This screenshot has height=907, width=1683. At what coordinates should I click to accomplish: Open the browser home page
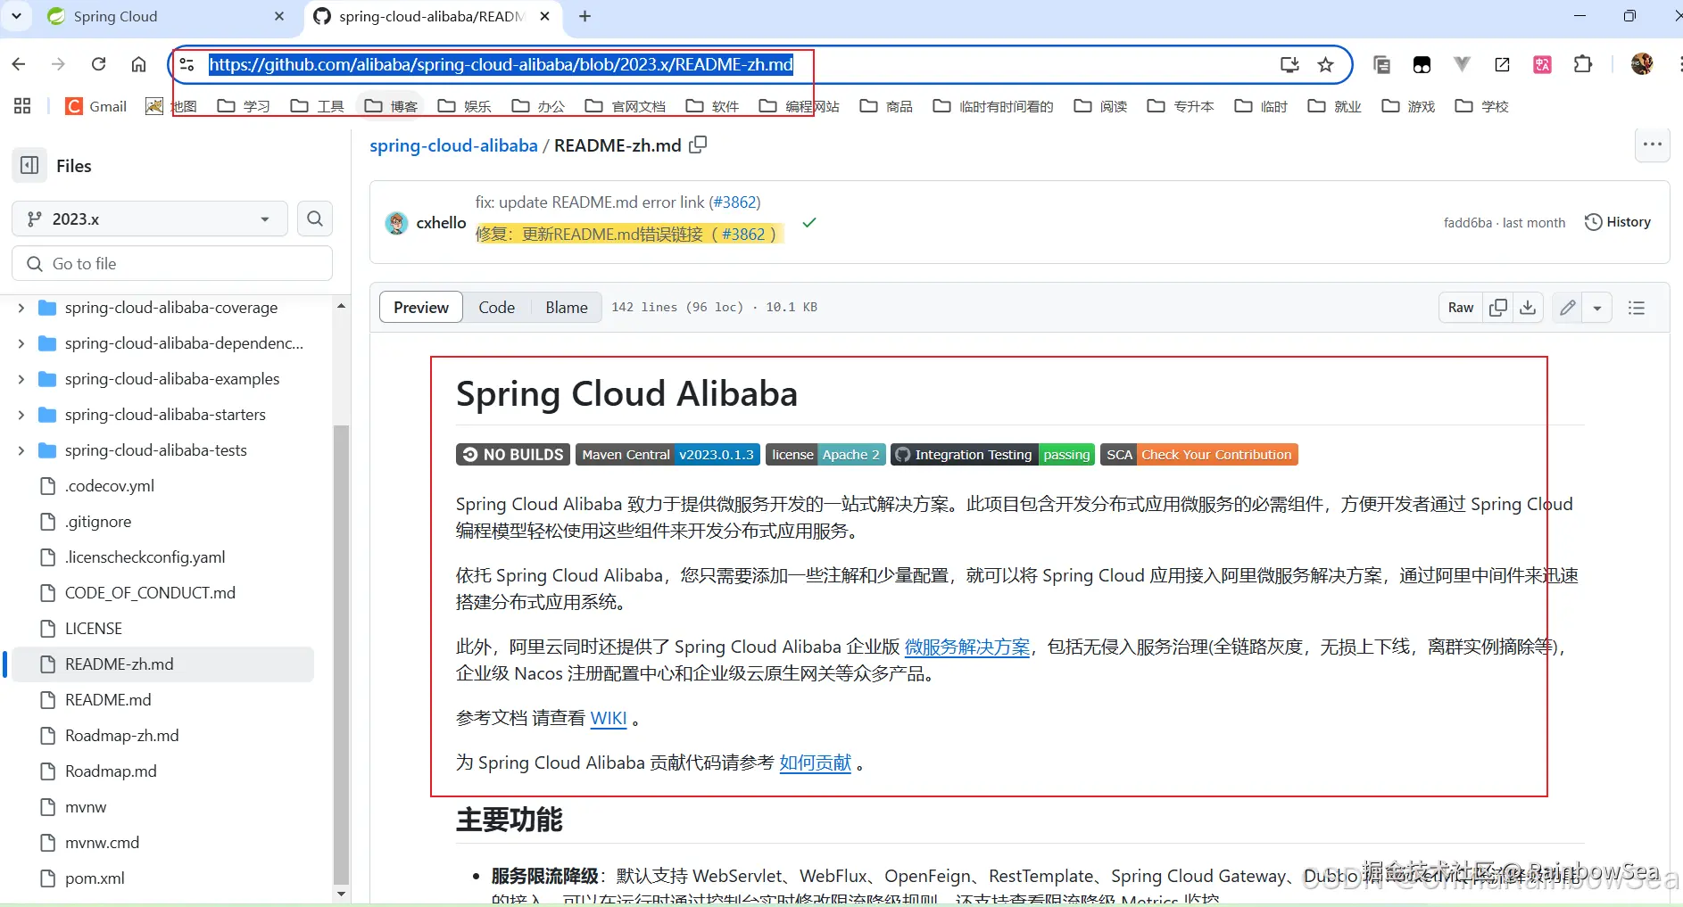pyautogui.click(x=138, y=64)
